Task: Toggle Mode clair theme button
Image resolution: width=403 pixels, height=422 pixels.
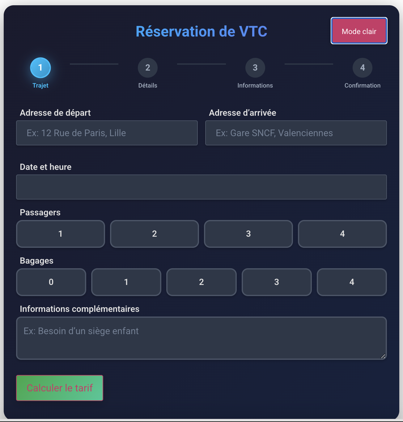Action: coord(359,31)
